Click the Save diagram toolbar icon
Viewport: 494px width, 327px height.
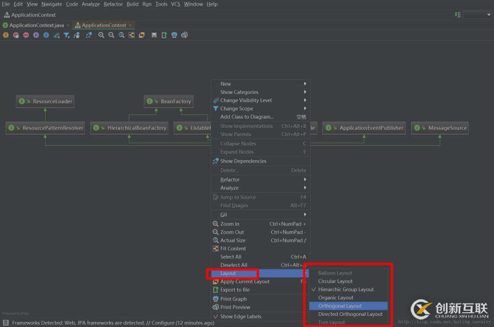click(154, 35)
